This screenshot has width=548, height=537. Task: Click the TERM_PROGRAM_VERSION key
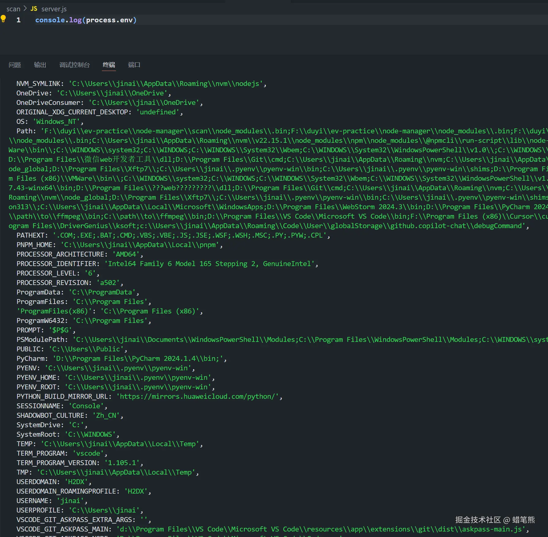click(56, 463)
